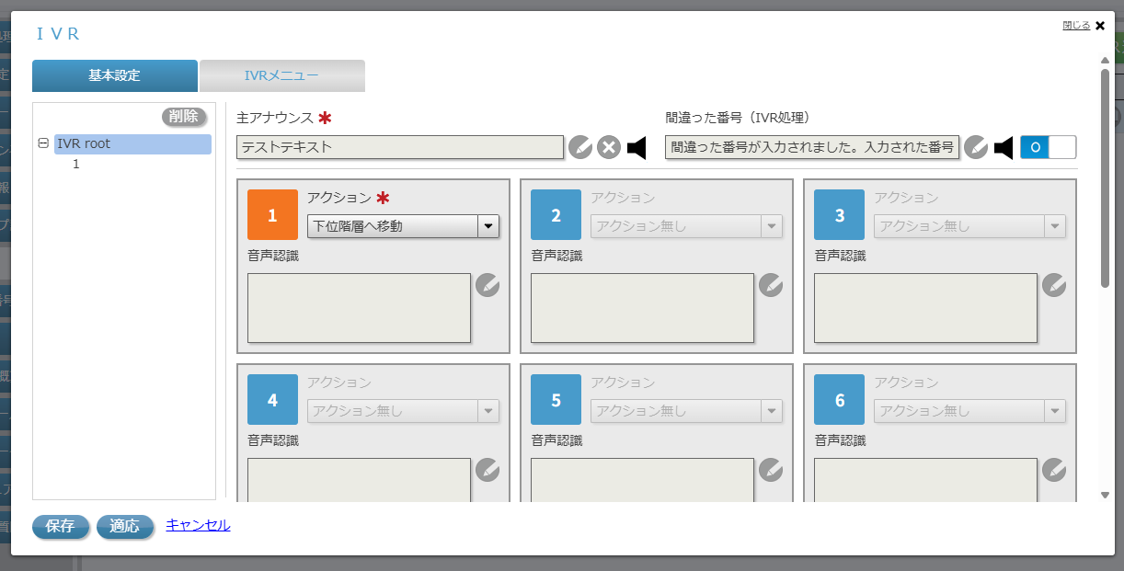Viewport: 1124px width, 571px height.
Task: Edit voice recognition for action 4
Action: [488, 471]
